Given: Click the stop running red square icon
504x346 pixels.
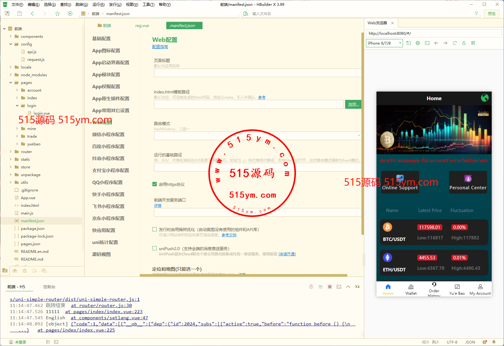Looking at the screenshot, I should click(x=329, y=287).
